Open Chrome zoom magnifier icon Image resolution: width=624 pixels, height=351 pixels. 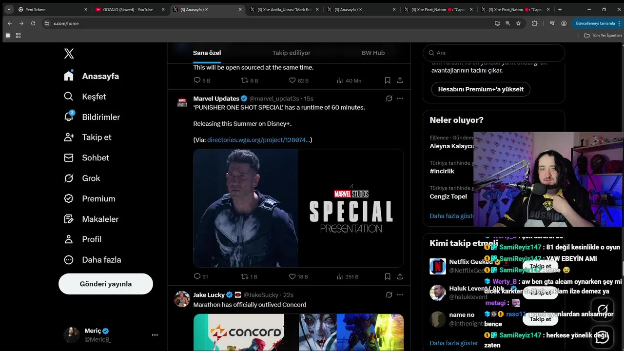[x=507, y=23]
